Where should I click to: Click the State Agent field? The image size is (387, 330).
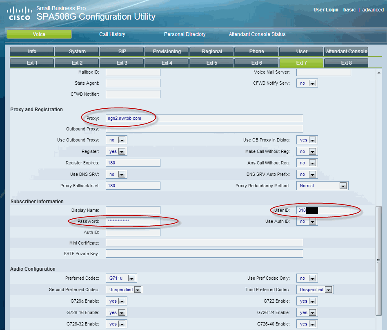133,83
